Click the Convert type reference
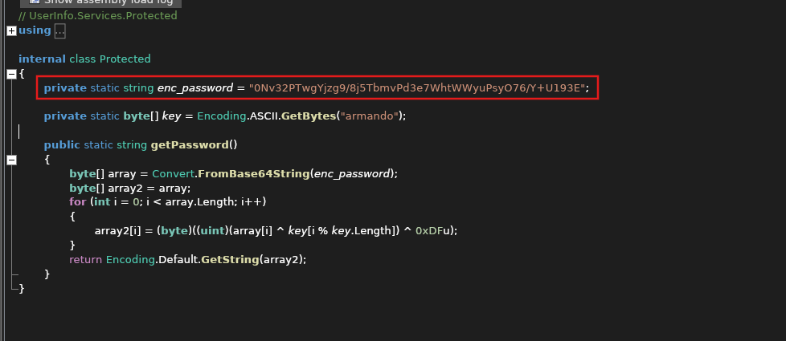 [x=173, y=174]
